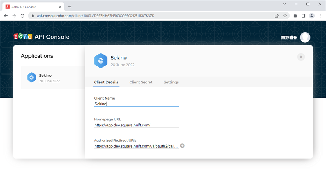The width and height of the screenshot is (326, 173).
Task: Select the Client Details tab
Action: tap(106, 82)
